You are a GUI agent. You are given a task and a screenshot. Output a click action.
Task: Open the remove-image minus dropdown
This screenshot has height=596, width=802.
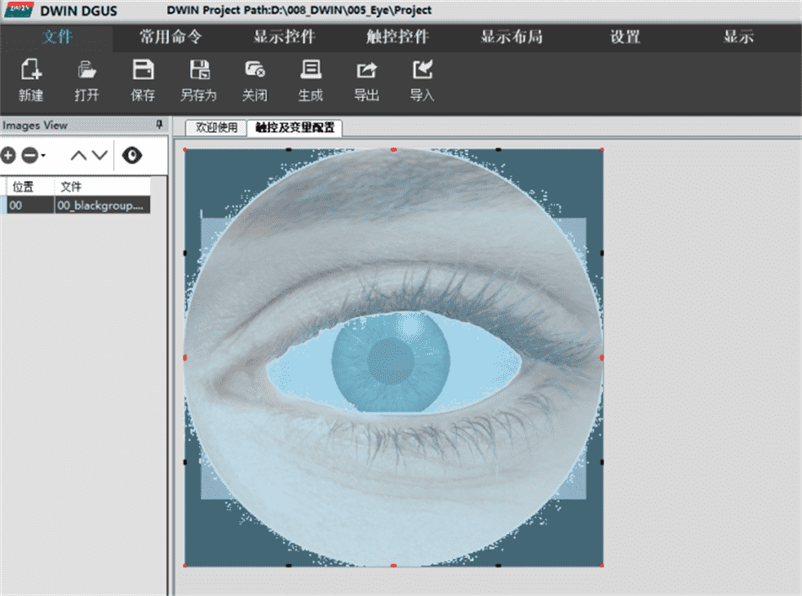32,155
